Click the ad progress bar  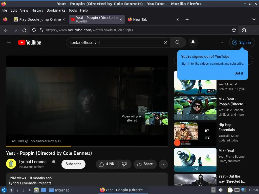(87, 146)
